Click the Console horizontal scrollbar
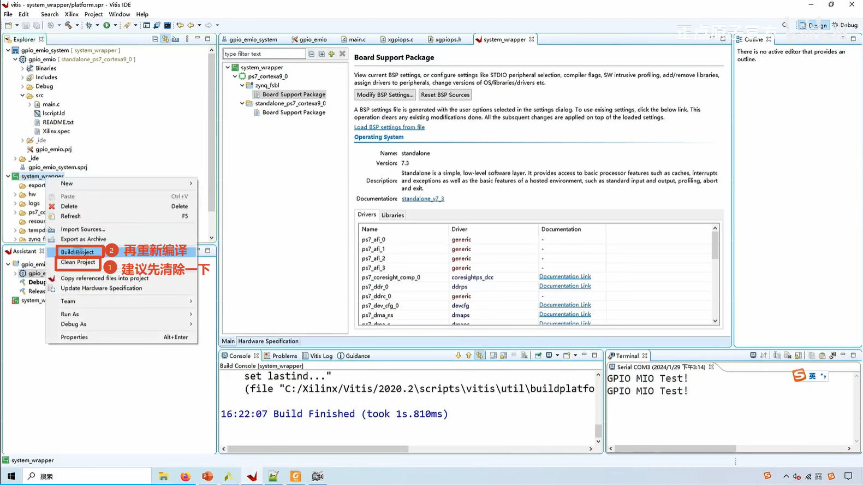 click(318, 449)
